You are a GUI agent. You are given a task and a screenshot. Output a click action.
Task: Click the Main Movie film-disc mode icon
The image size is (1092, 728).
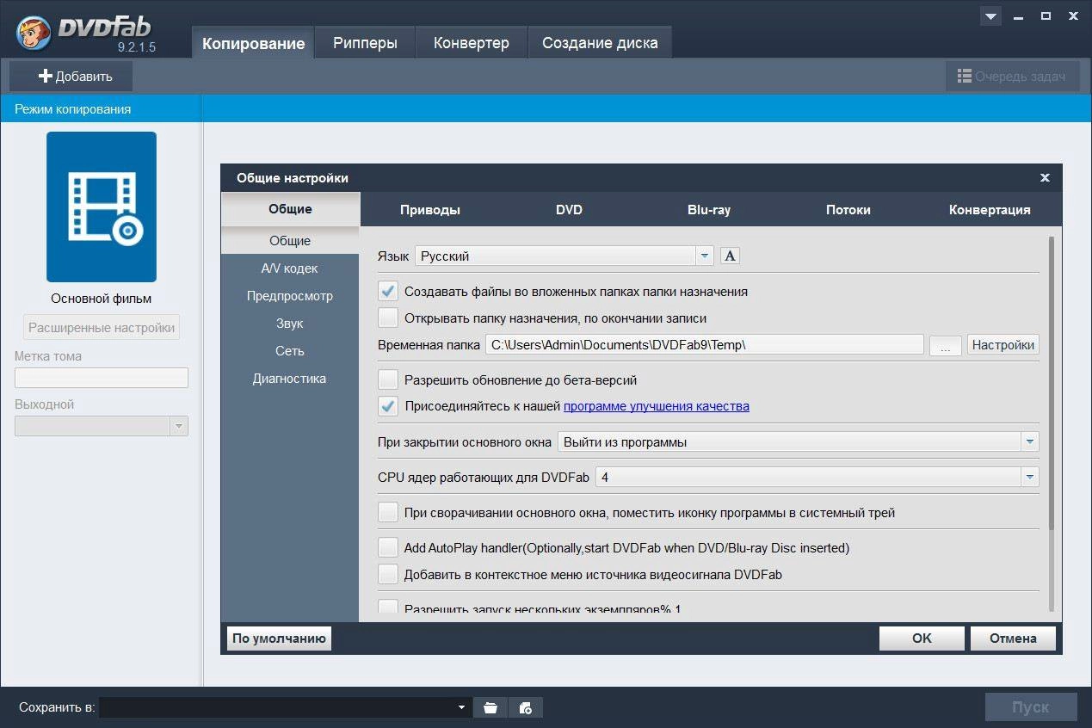(102, 207)
